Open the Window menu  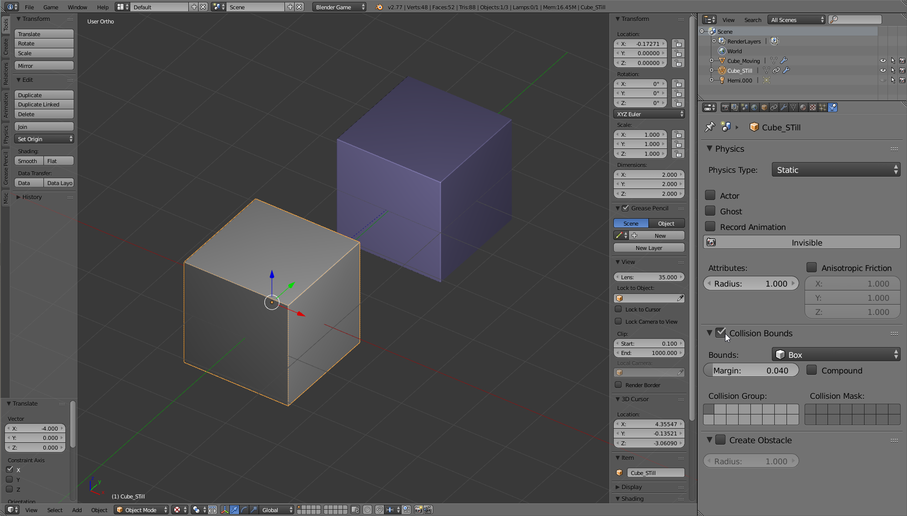pyautogui.click(x=77, y=7)
